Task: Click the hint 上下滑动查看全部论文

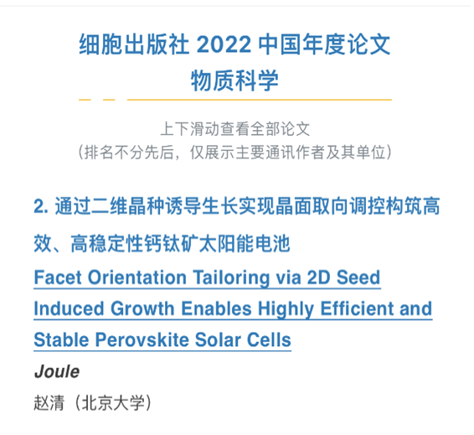Action: [234, 129]
